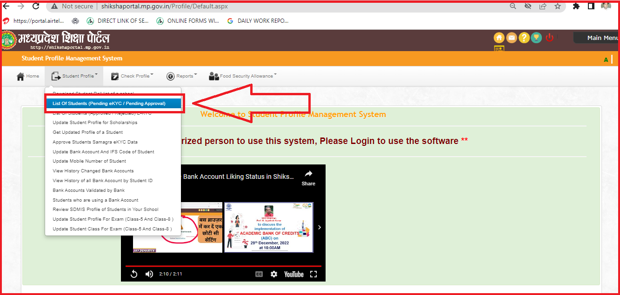Open Food Security Allowance dropdown
This screenshot has height=295, width=620.
tap(243, 76)
